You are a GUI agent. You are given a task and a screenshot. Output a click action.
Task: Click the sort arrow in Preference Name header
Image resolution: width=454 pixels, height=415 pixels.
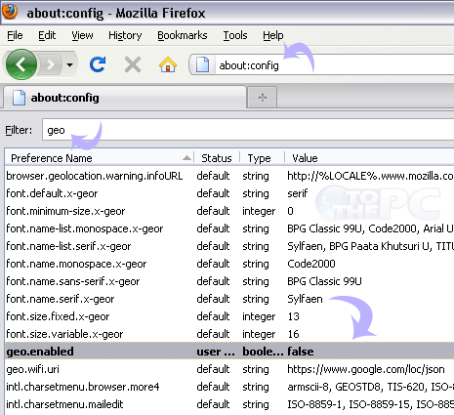click(186, 158)
